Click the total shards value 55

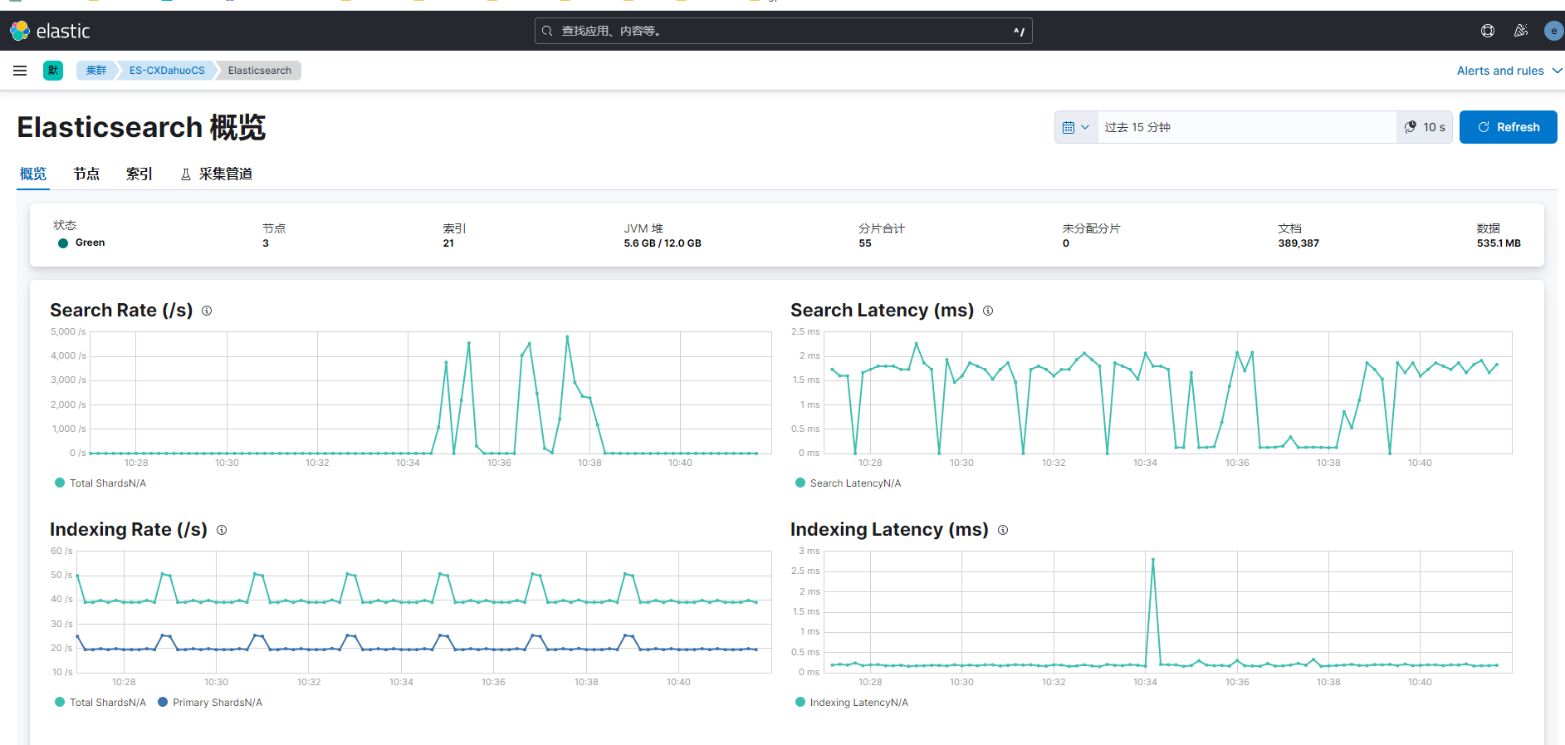tap(865, 243)
